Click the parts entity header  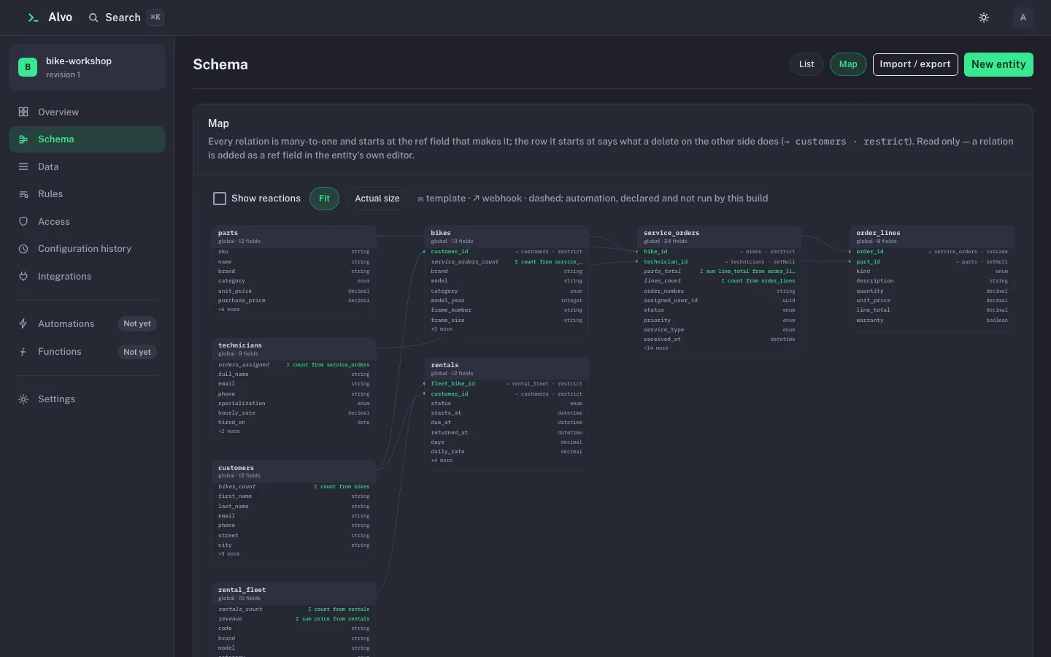(294, 237)
